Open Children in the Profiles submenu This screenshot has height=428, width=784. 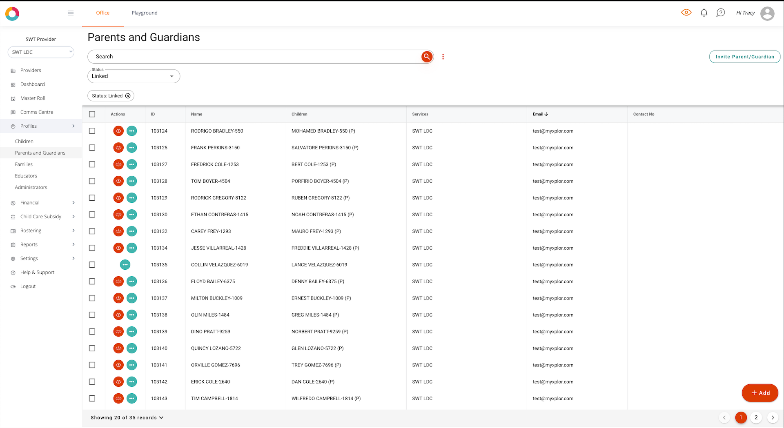click(x=24, y=142)
